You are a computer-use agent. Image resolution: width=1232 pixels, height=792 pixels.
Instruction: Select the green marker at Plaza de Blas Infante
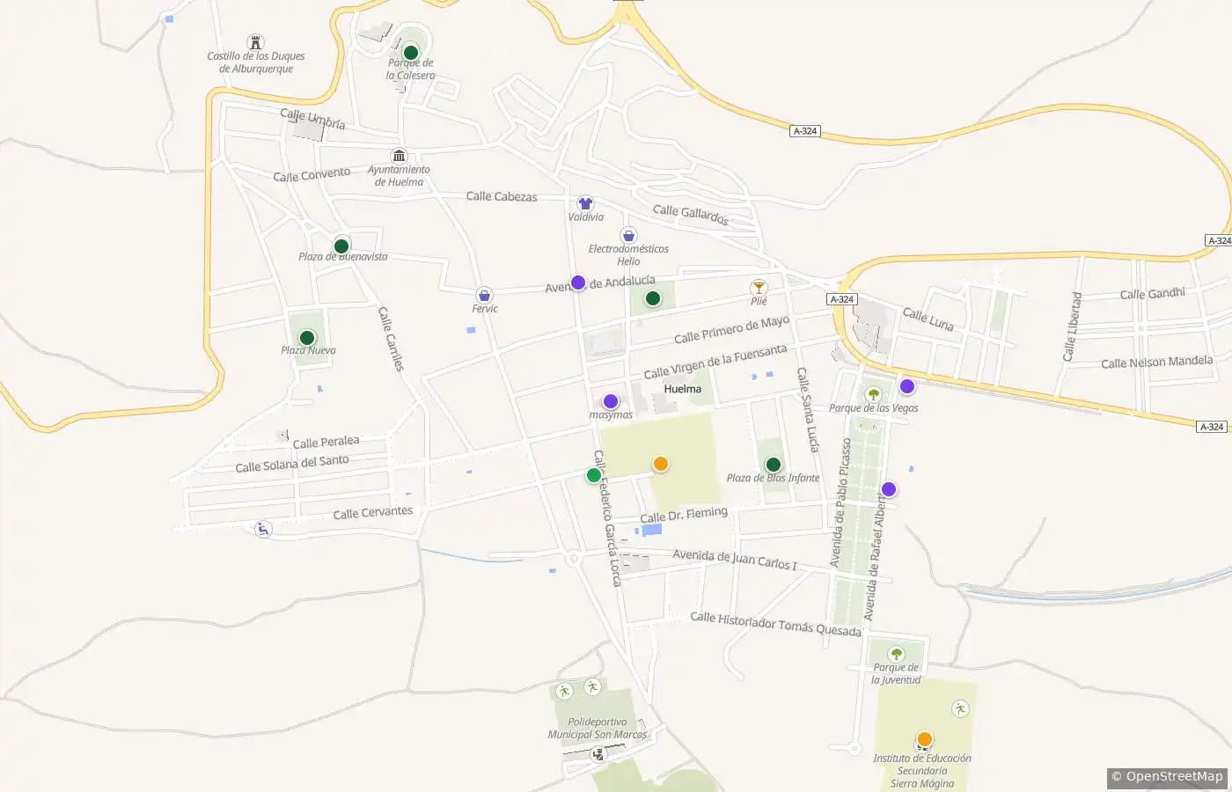pyautogui.click(x=774, y=465)
